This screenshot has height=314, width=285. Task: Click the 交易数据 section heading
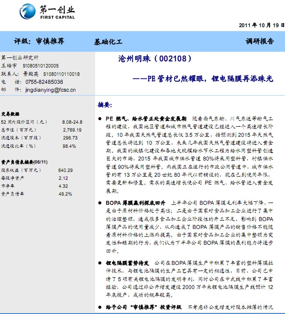11,113
